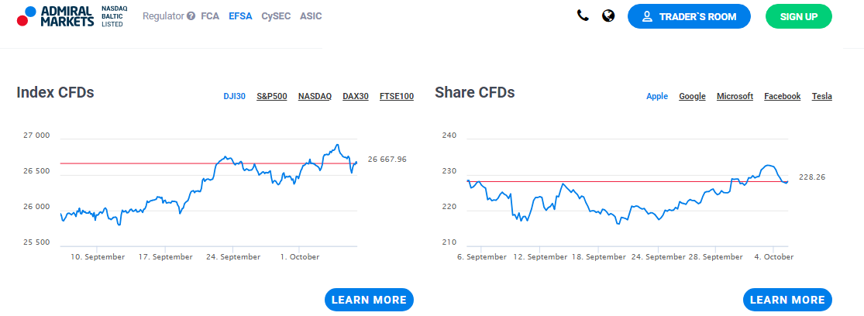View the FTSE100 index chart

(x=397, y=96)
